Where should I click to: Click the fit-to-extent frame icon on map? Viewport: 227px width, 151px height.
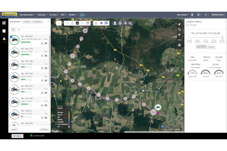[179, 29]
